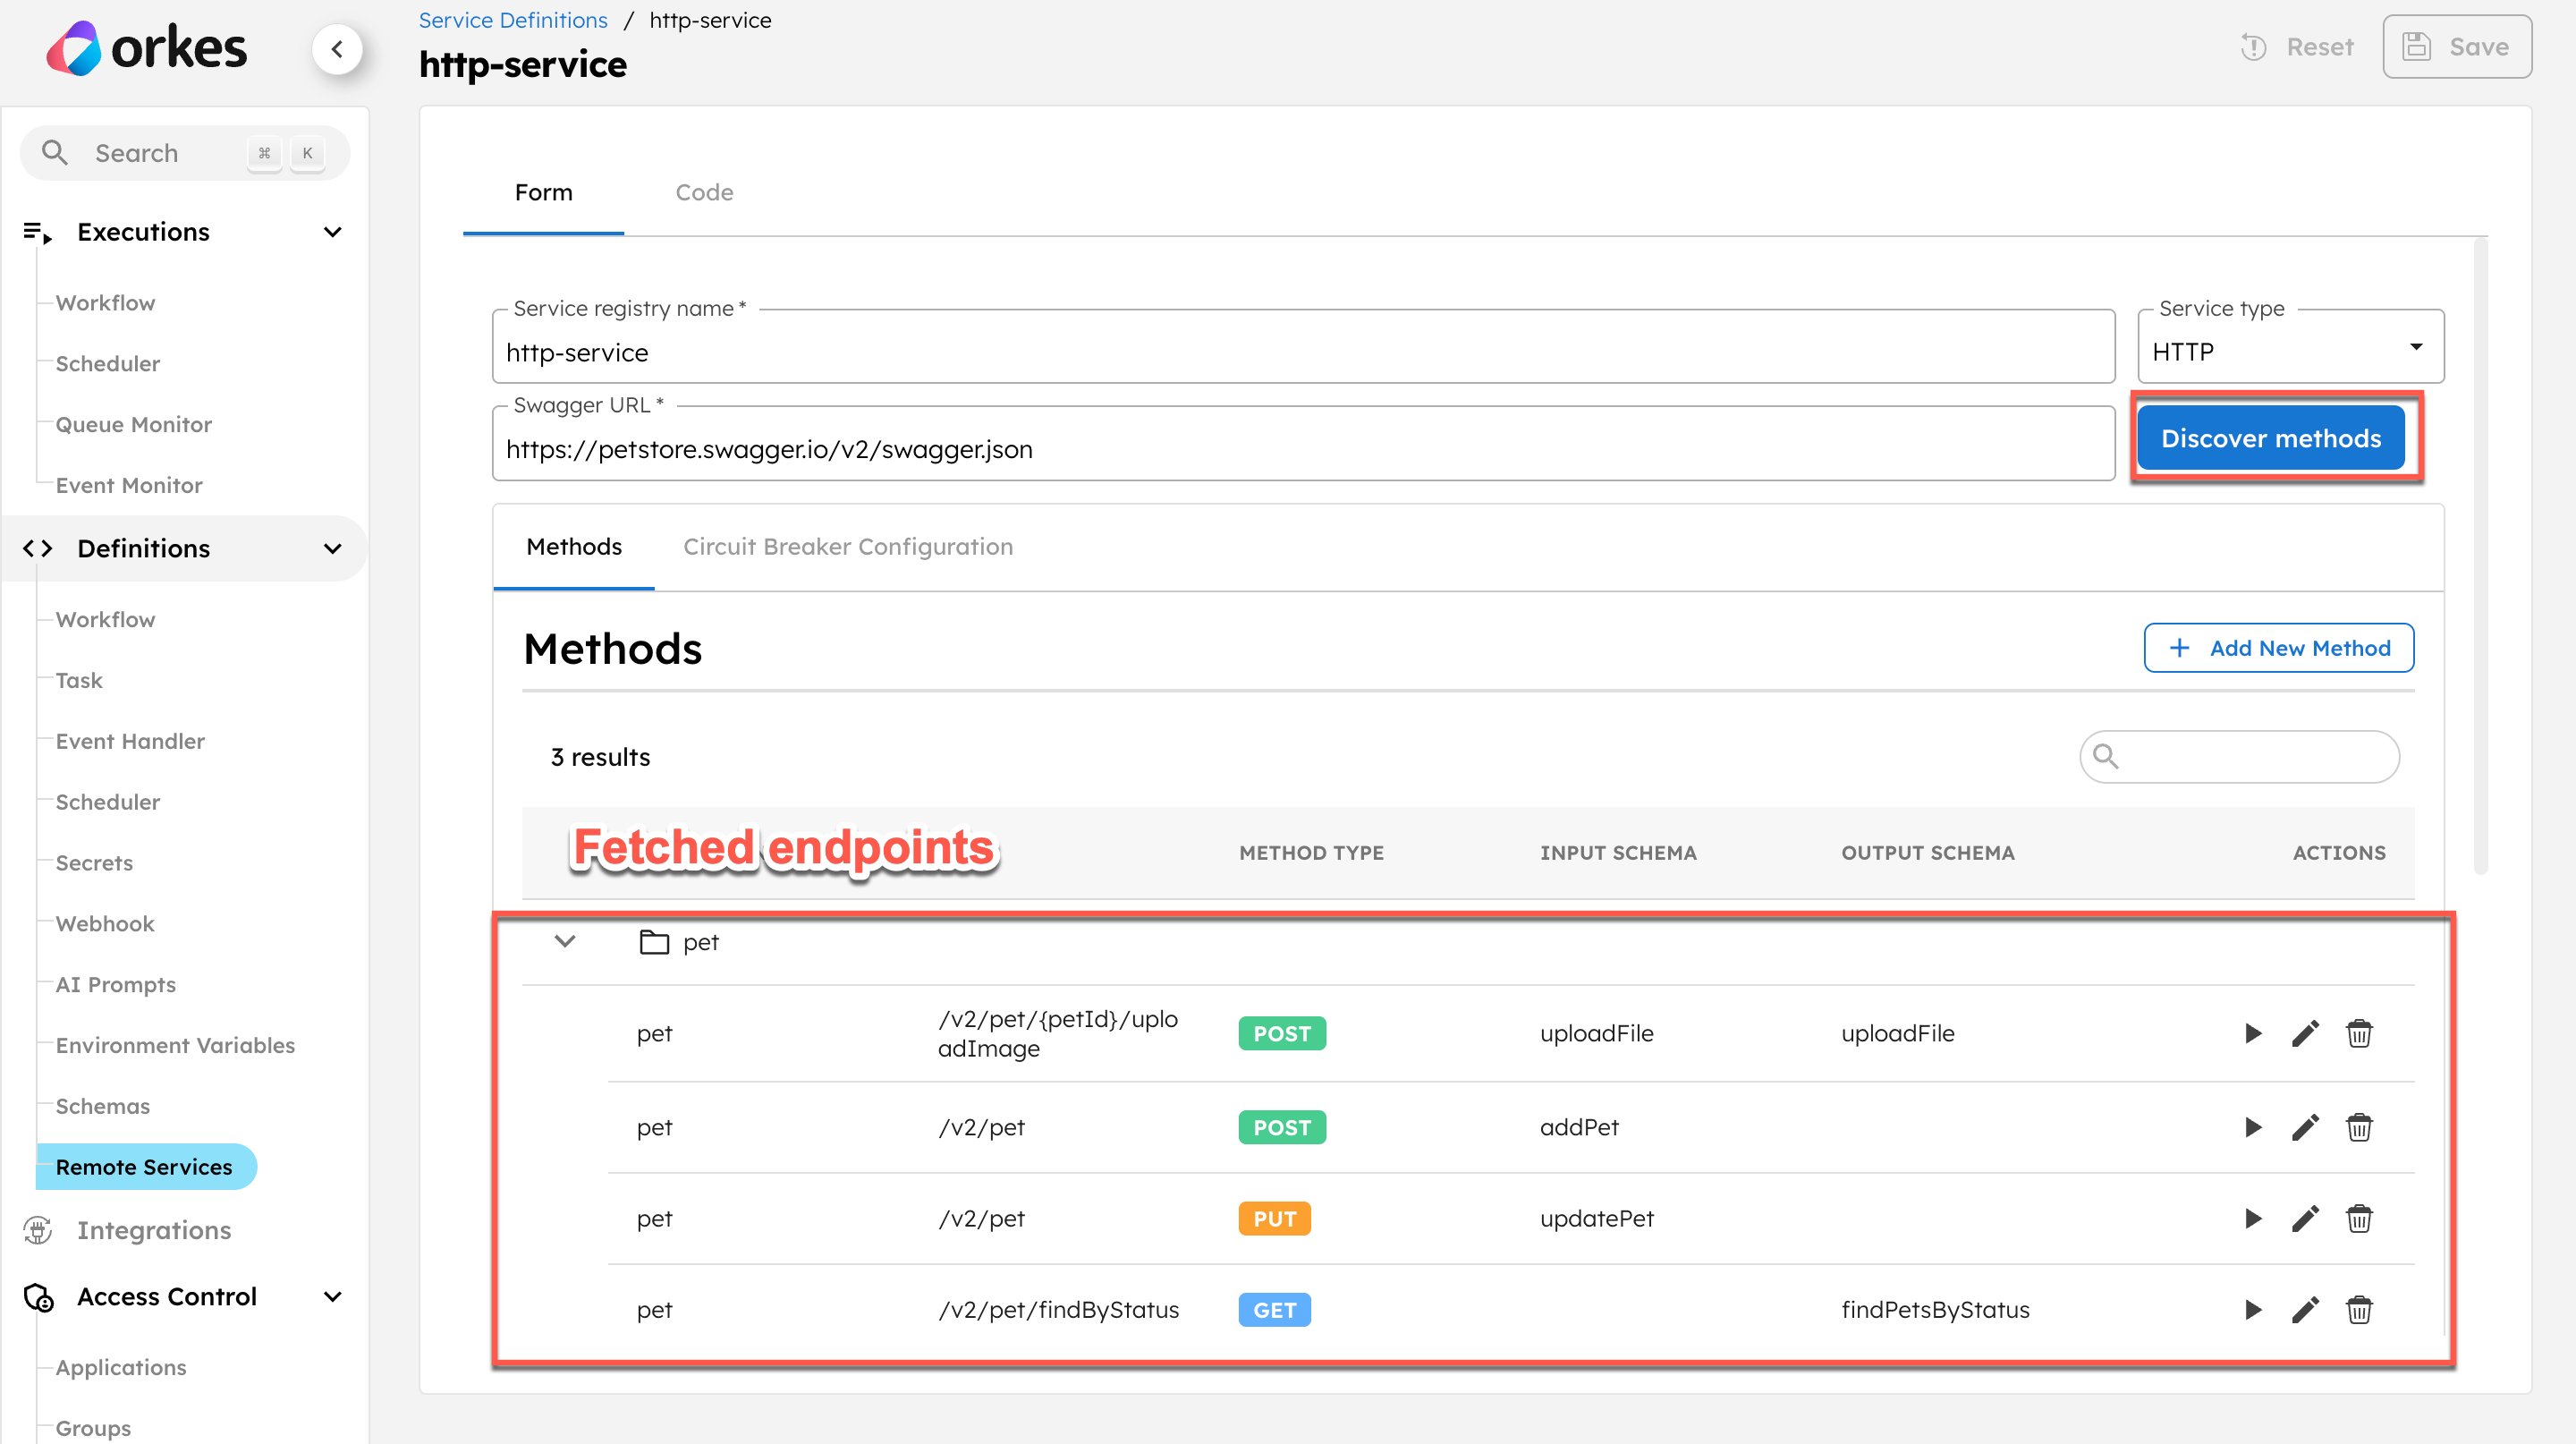Image resolution: width=2576 pixels, height=1444 pixels.
Task: Open the Service type dropdown
Action: [x=2290, y=347]
